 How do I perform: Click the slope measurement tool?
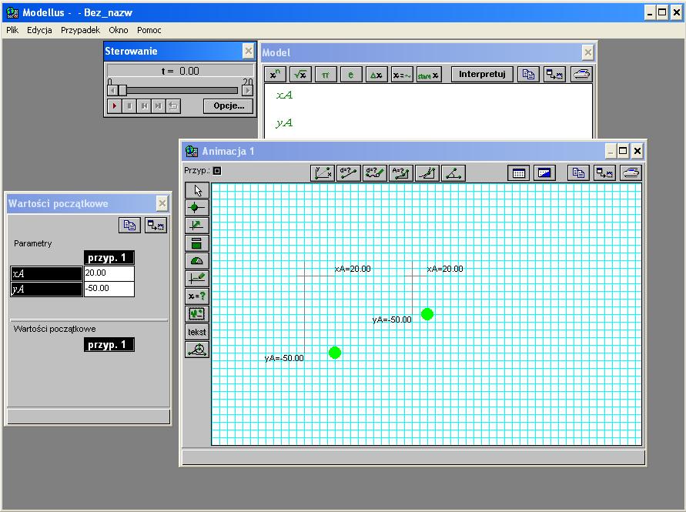click(x=427, y=173)
